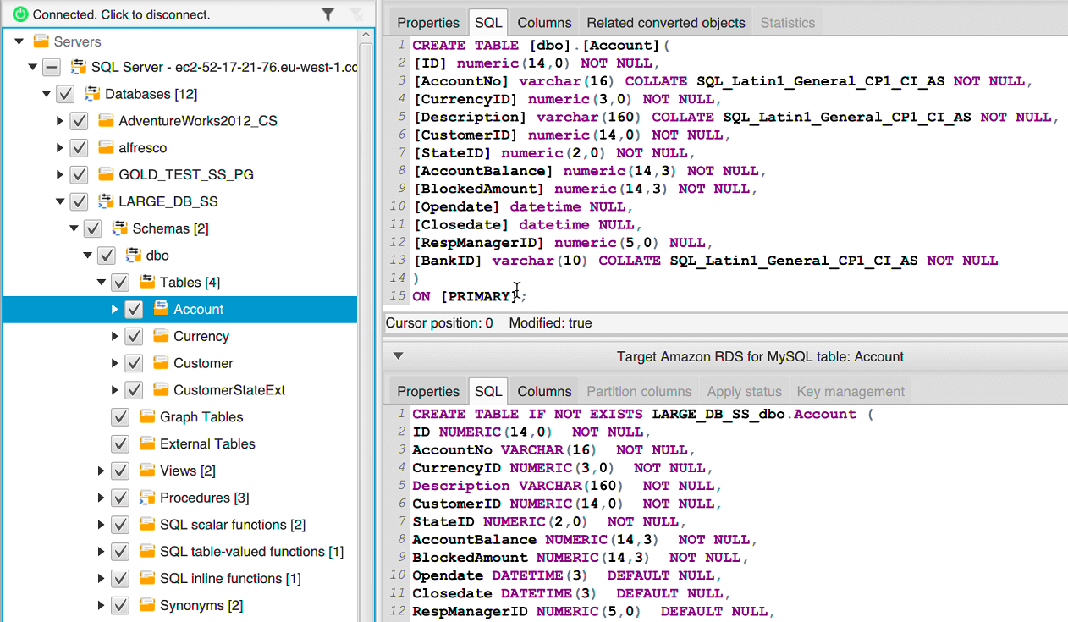Image resolution: width=1068 pixels, height=622 pixels.
Task: Expand the Views [2] node
Action: pos(100,471)
